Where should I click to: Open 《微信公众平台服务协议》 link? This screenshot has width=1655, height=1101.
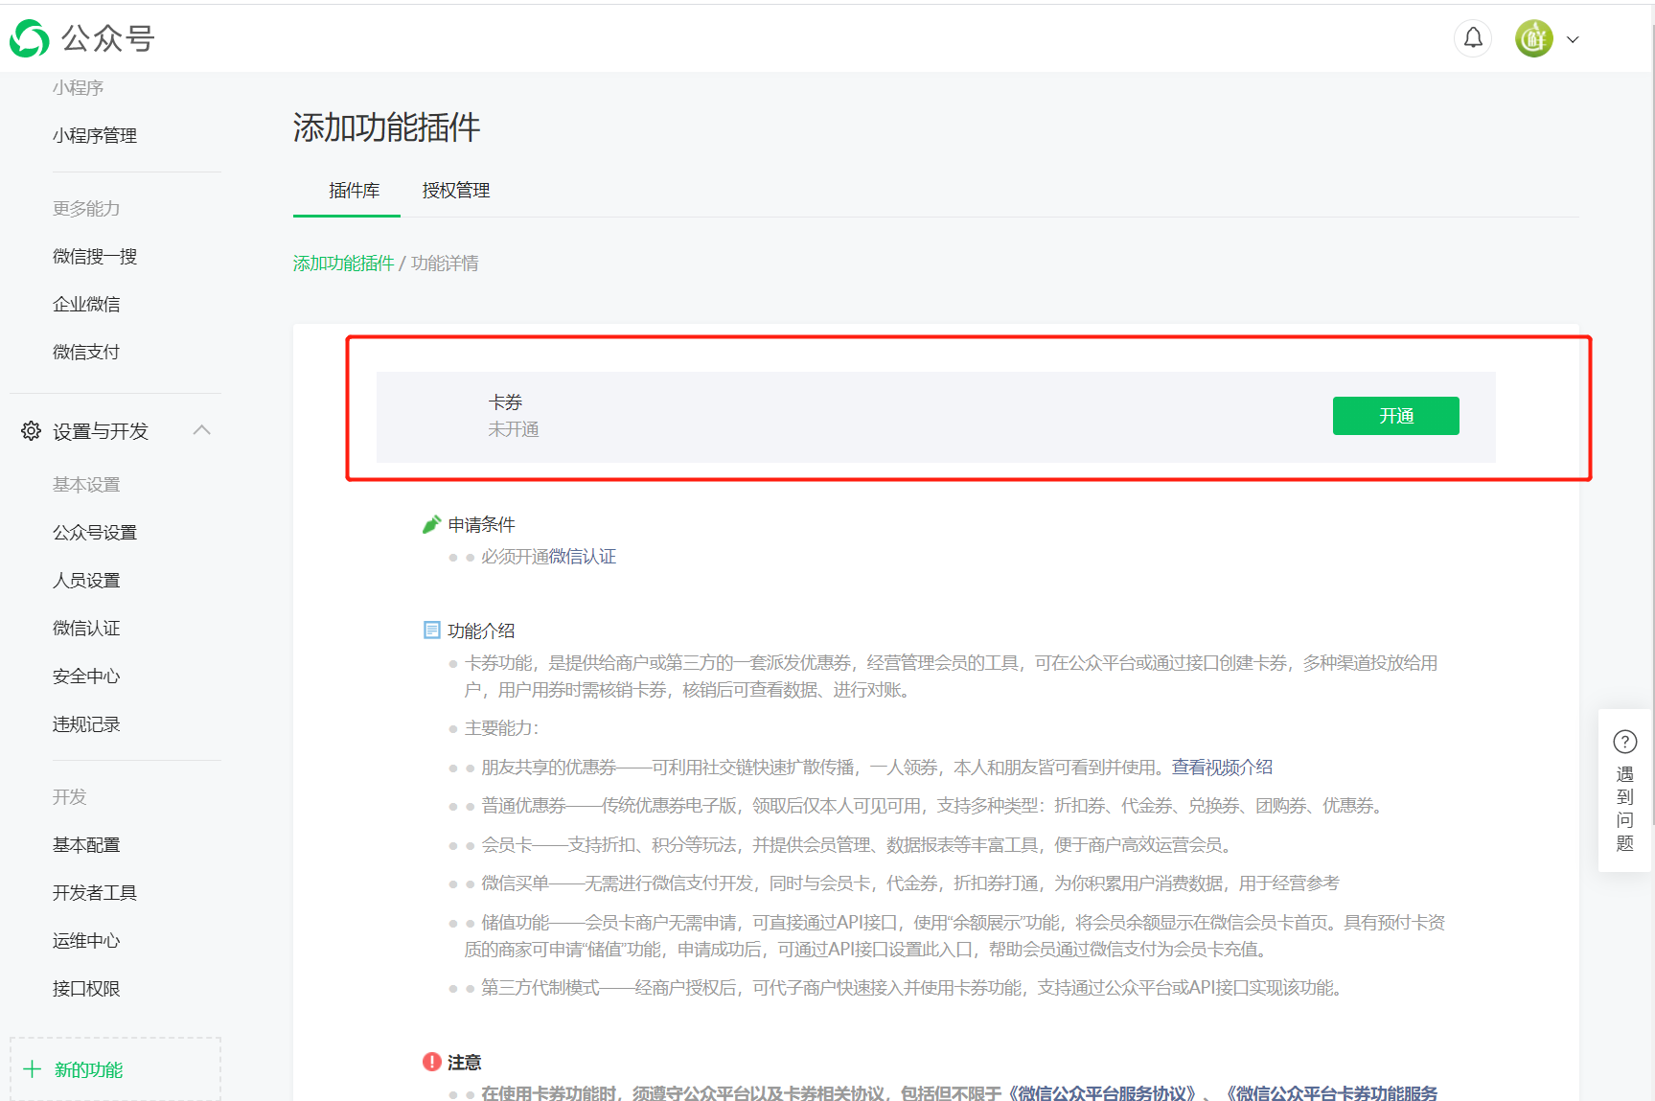point(1103,1092)
